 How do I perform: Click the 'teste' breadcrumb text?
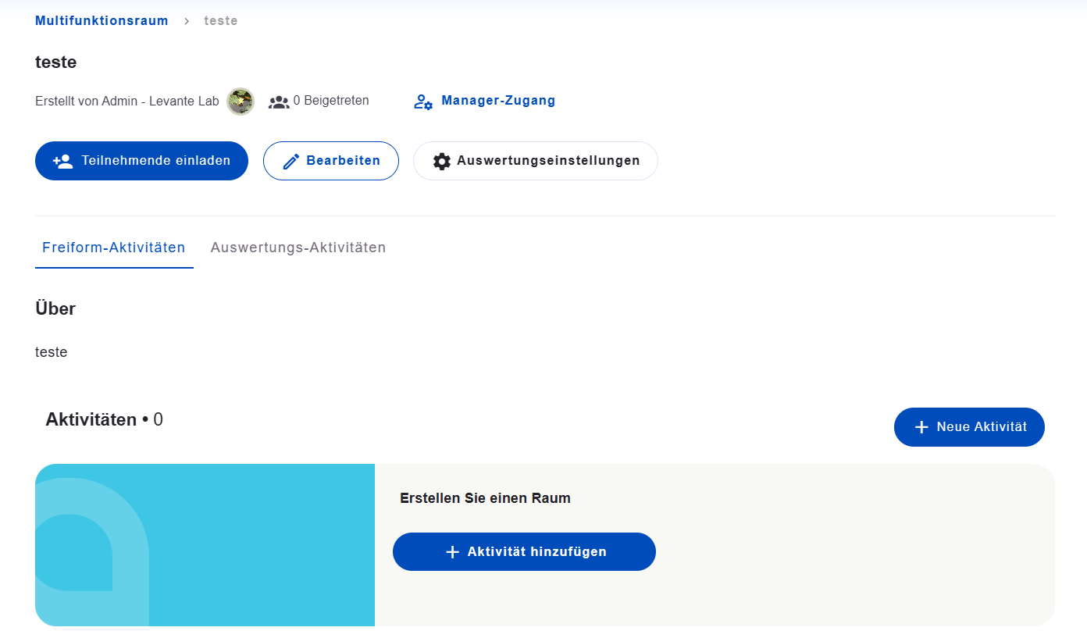(221, 21)
